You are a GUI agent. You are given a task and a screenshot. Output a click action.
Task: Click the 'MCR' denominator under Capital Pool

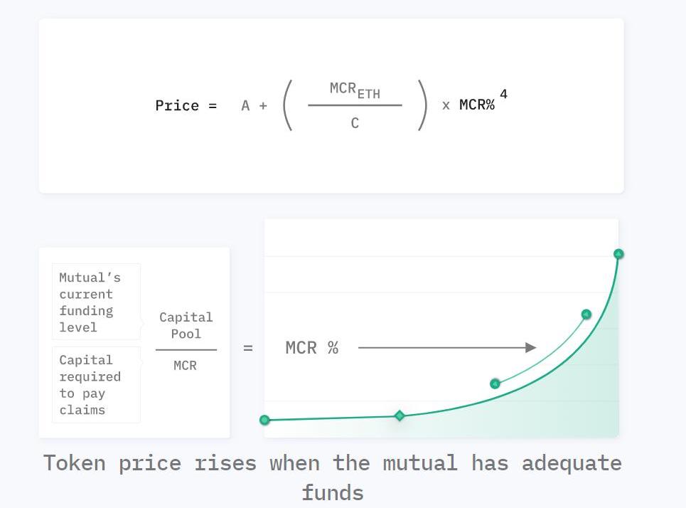point(186,366)
